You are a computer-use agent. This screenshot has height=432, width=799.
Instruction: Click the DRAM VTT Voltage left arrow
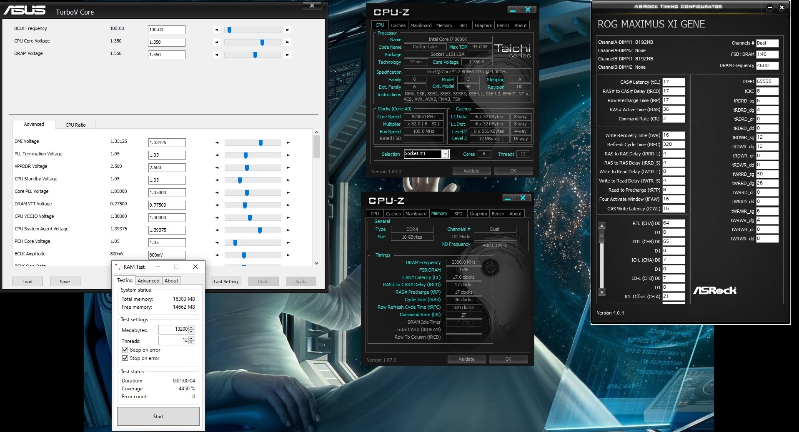pos(217,205)
